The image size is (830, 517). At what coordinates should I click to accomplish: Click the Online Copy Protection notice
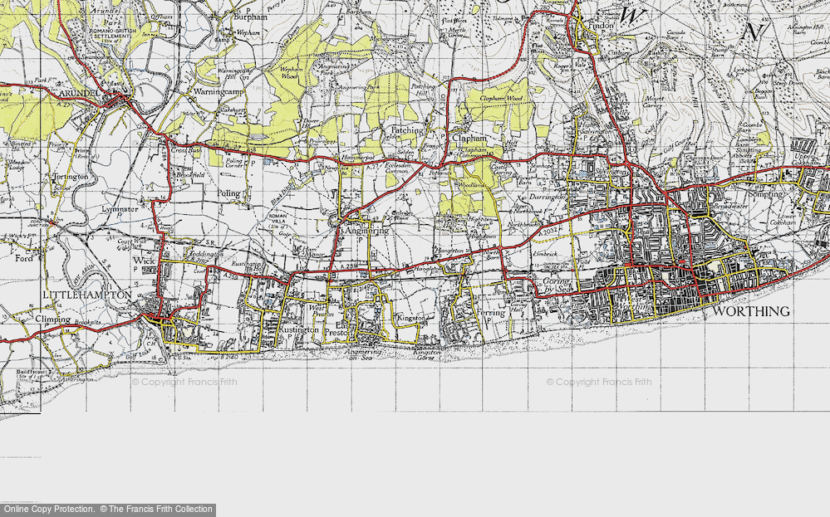point(108,510)
